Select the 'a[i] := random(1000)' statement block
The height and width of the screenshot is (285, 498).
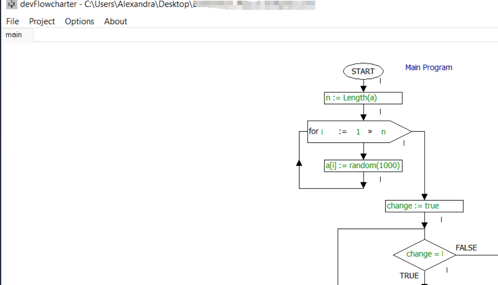pyautogui.click(x=363, y=166)
